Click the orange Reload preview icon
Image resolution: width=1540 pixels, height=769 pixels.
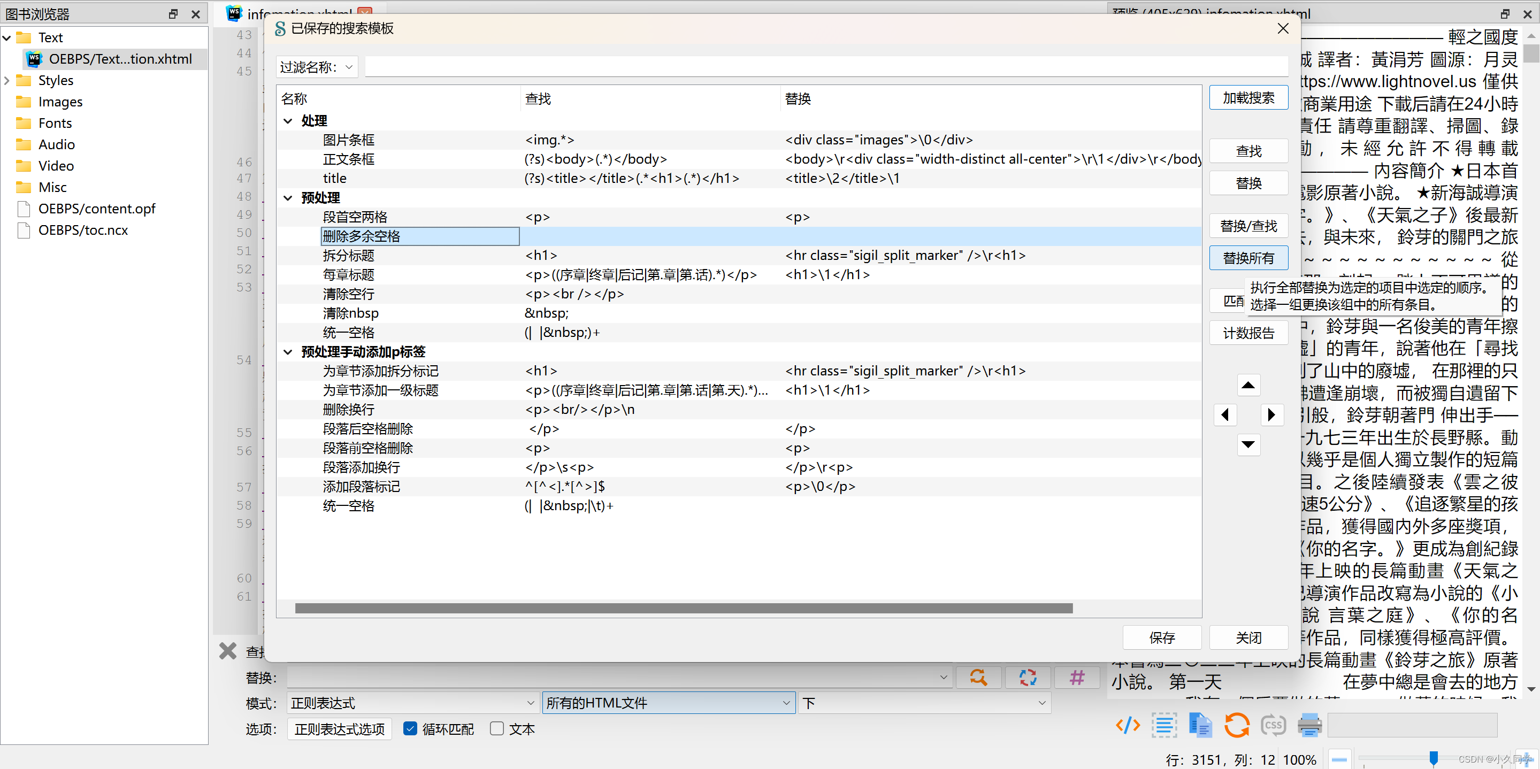(x=1236, y=725)
